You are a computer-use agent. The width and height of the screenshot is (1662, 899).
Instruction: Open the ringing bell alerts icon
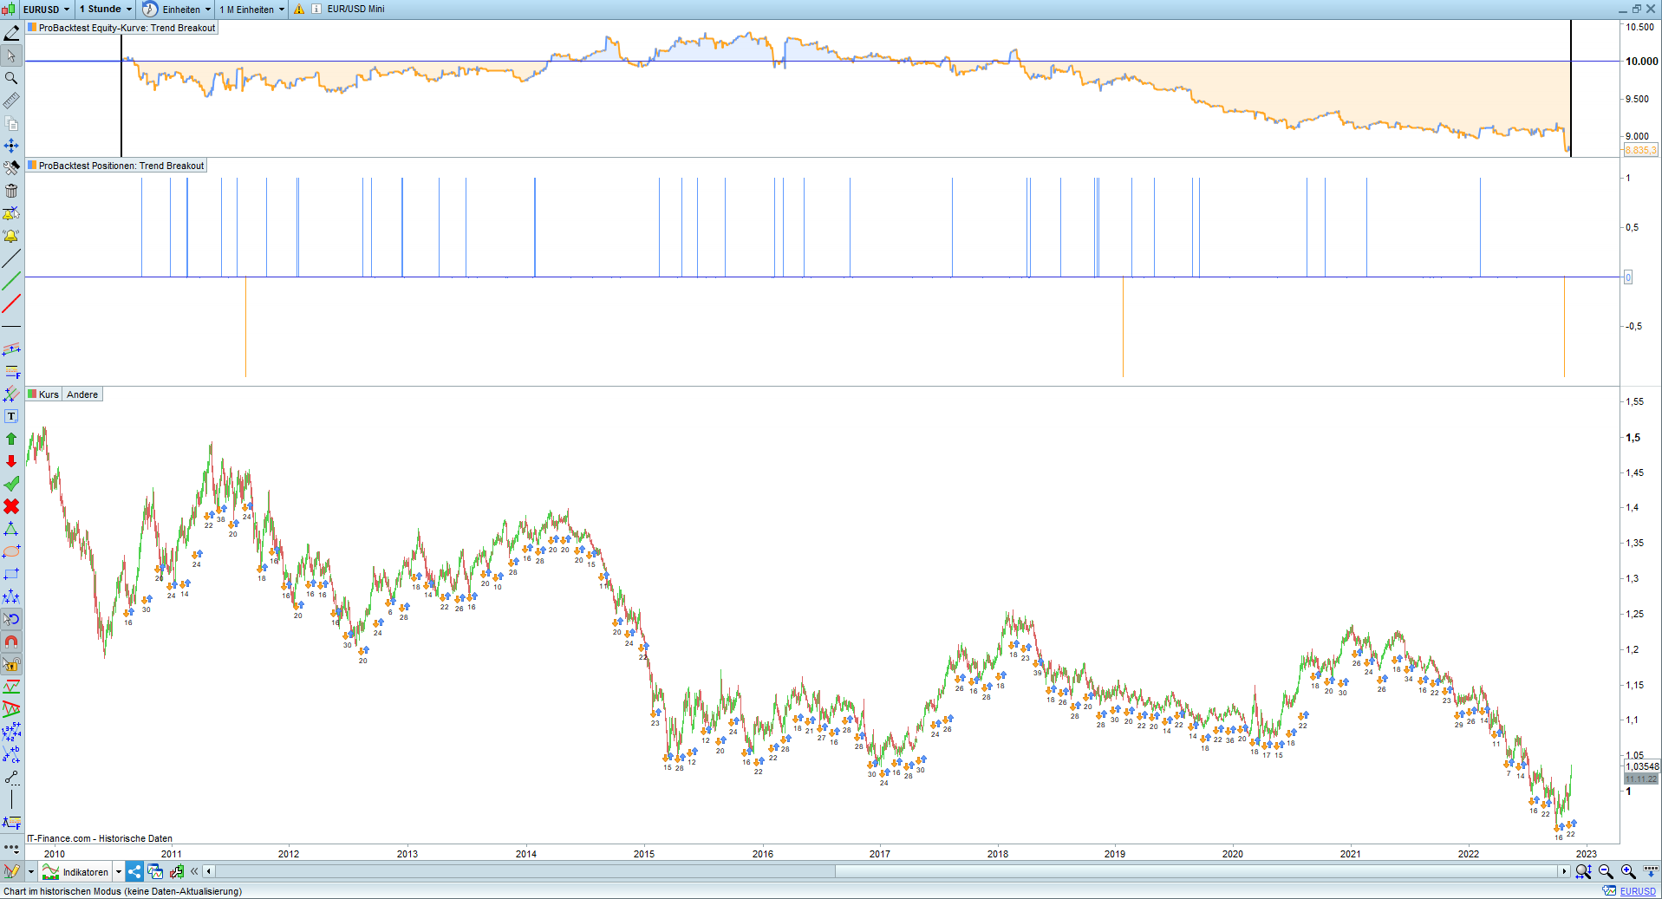click(x=11, y=236)
